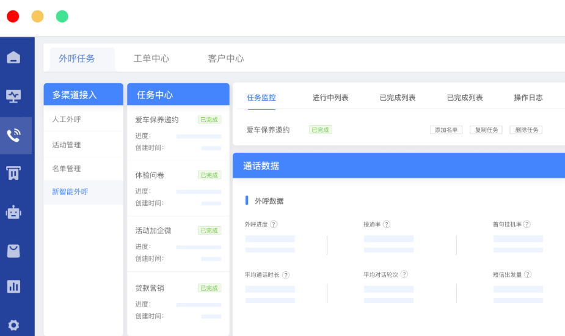The height and width of the screenshot is (336, 565).
Task: Click the yellow minimize window dot
Action: (37, 16)
